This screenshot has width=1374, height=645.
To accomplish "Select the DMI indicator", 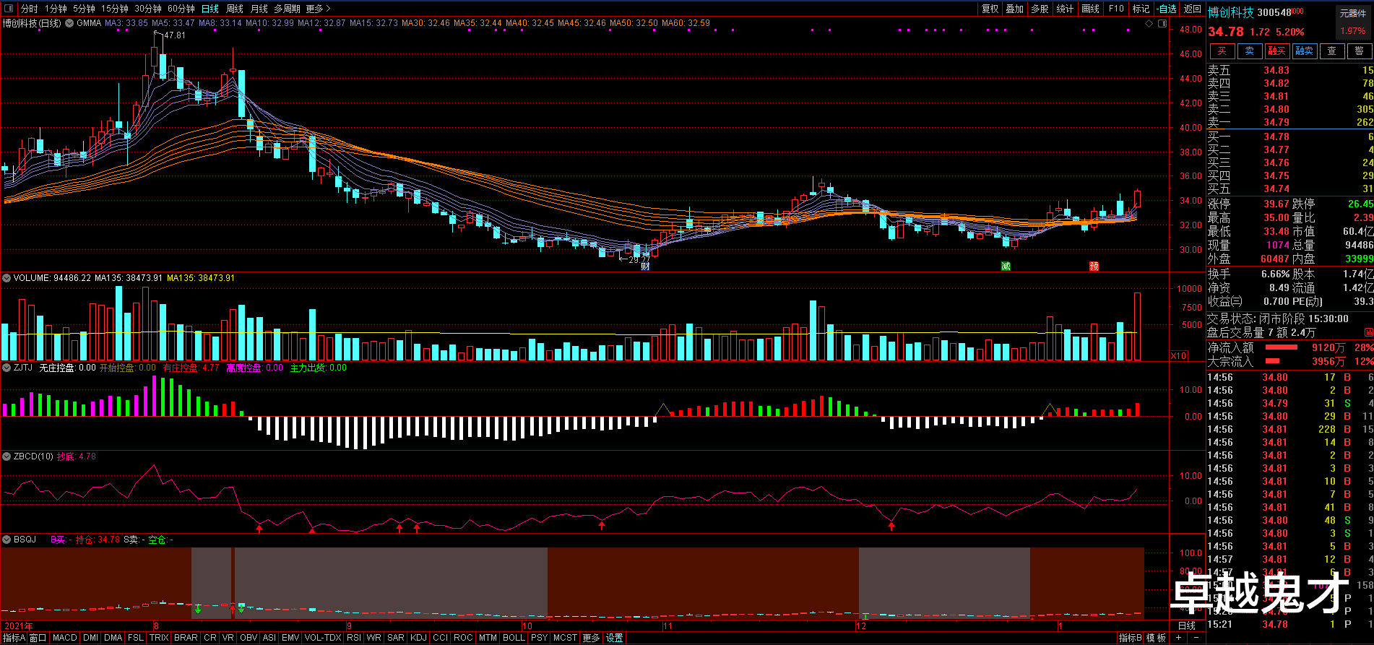I will pyautogui.click(x=90, y=638).
